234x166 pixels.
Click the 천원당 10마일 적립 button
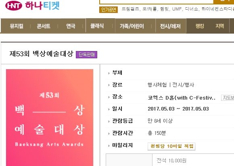(171, 146)
